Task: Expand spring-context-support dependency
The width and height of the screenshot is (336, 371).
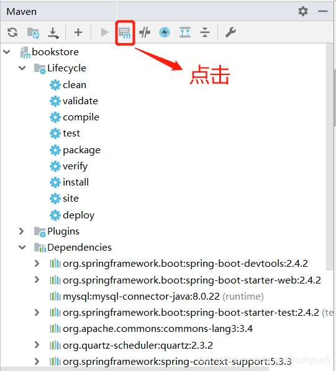Action: [x=37, y=361]
